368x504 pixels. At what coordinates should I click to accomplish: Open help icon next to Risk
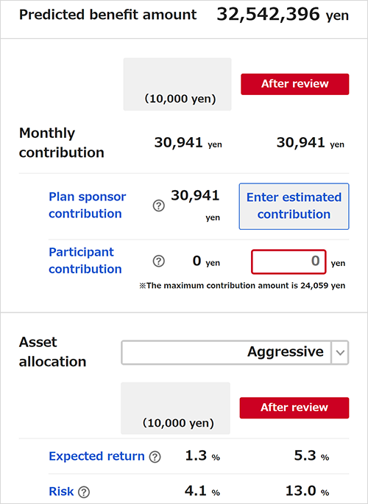tap(84, 491)
